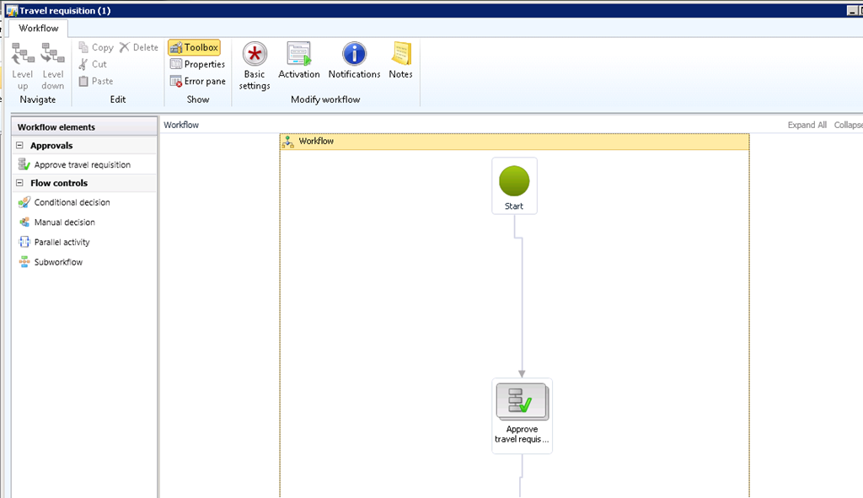Select Subworkflow element in the toolbox
Screen dimensions: 863x498
point(57,262)
